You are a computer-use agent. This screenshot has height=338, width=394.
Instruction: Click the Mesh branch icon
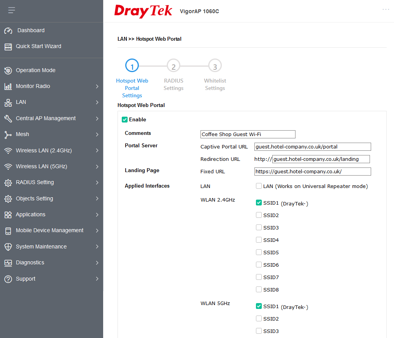[x=8, y=135]
